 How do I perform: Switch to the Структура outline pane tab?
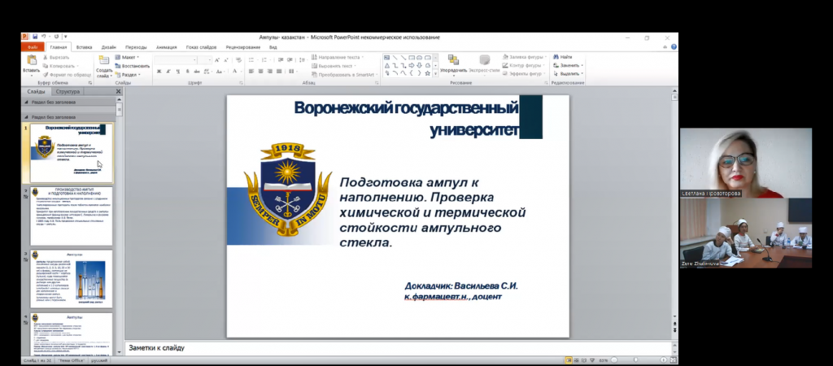point(68,91)
